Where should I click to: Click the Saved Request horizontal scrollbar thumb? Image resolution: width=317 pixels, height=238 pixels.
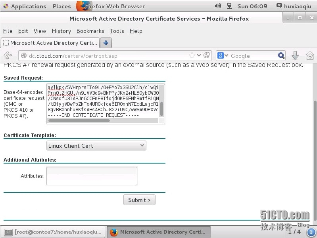pos(79,120)
